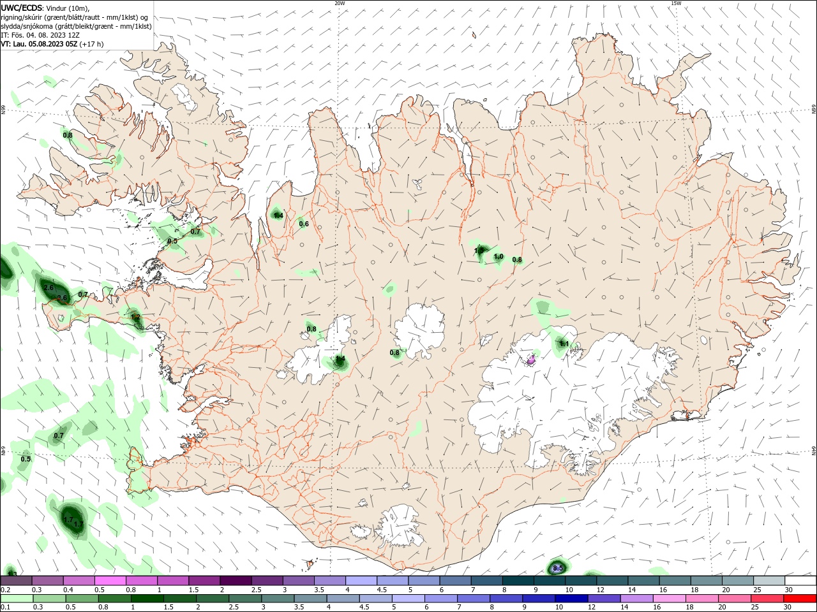Click the 'VT: Lau. 05.08.2023 05Z (+17 h)' line
Image resolution: width=817 pixels, height=612 pixels.
coord(52,44)
